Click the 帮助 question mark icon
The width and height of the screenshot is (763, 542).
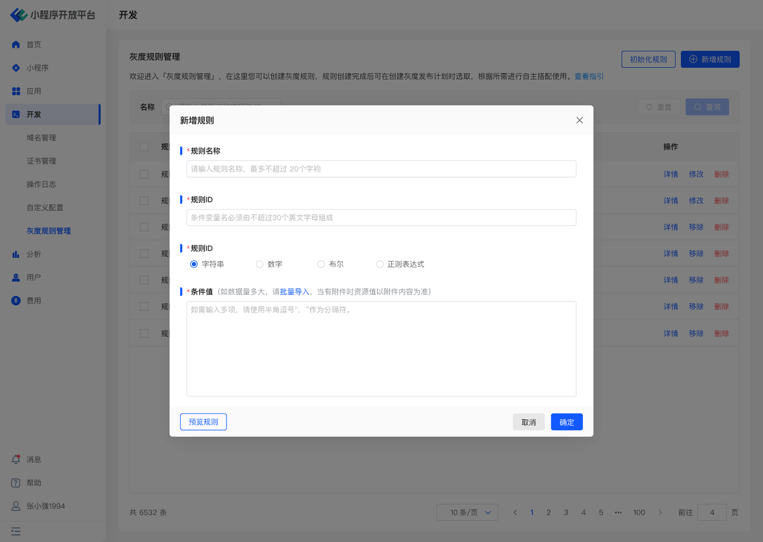16,483
